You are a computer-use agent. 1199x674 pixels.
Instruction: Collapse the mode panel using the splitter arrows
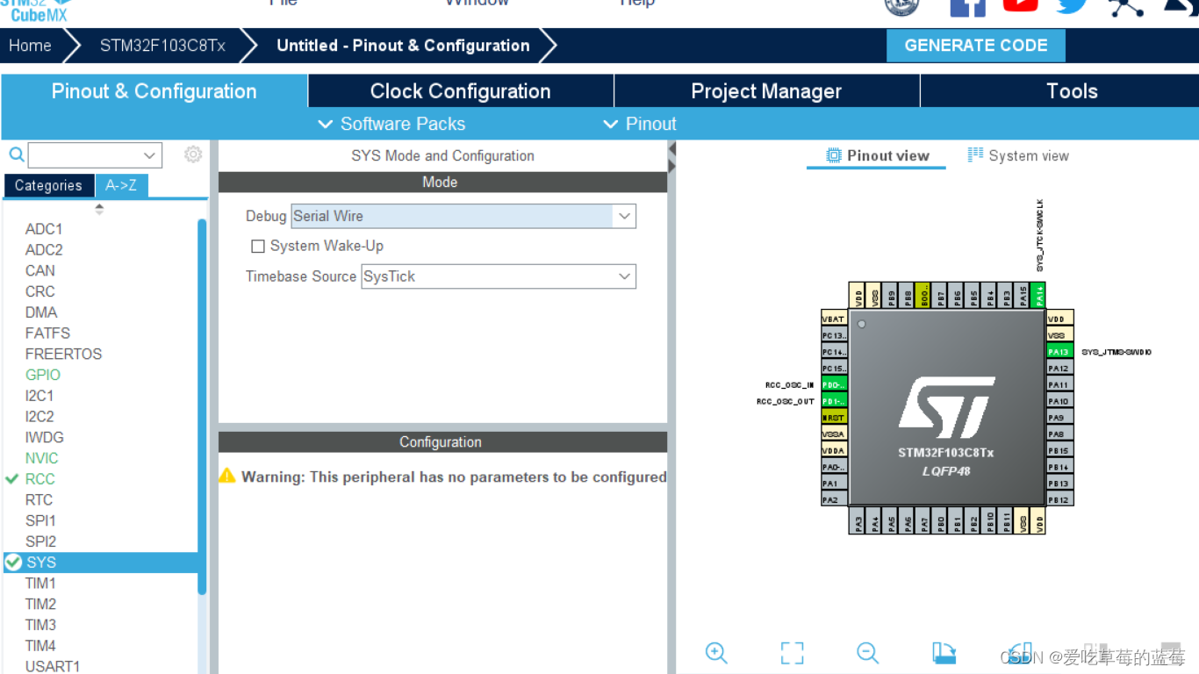672,155
